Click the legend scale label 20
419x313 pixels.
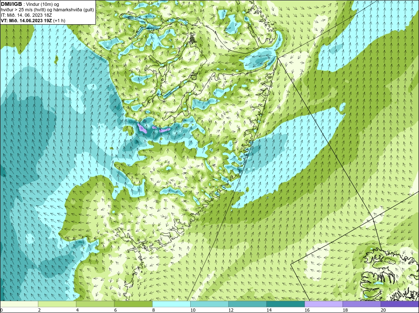[383, 310]
